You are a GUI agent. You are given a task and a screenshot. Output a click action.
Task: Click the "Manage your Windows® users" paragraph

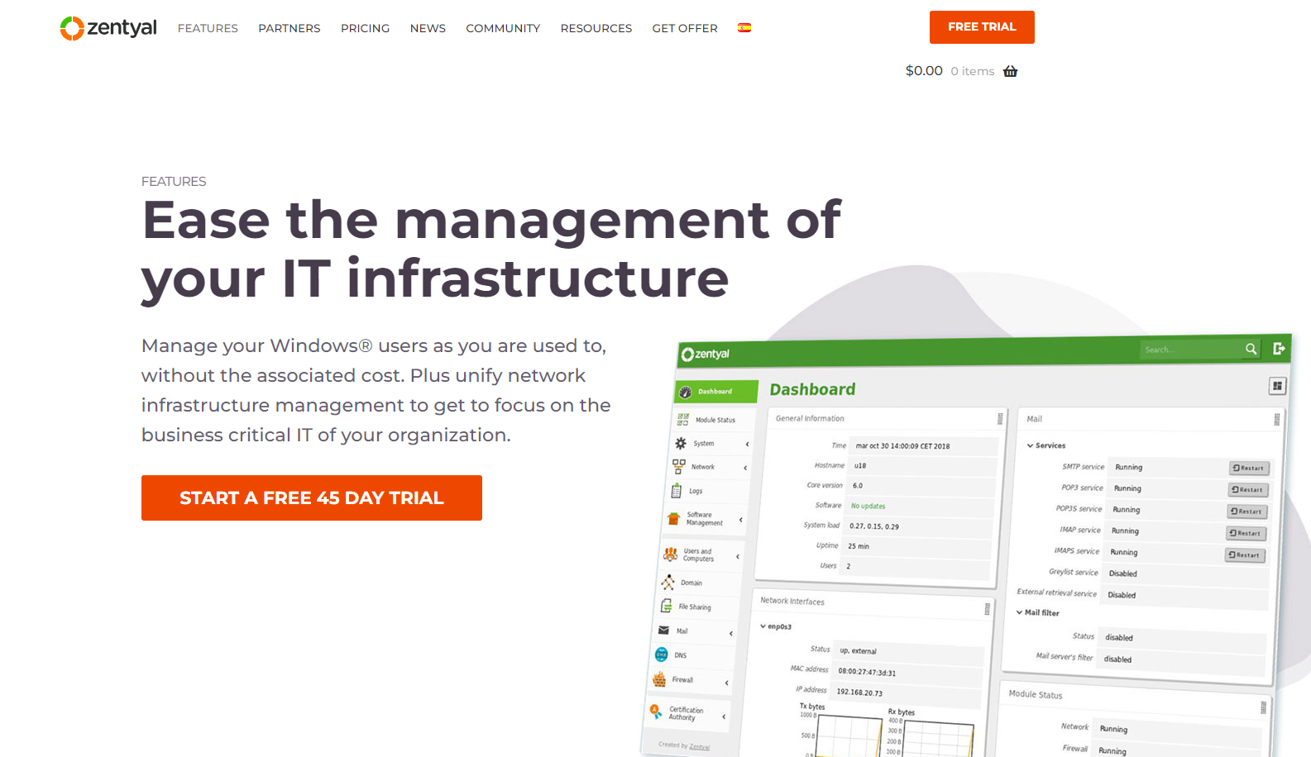(x=376, y=390)
